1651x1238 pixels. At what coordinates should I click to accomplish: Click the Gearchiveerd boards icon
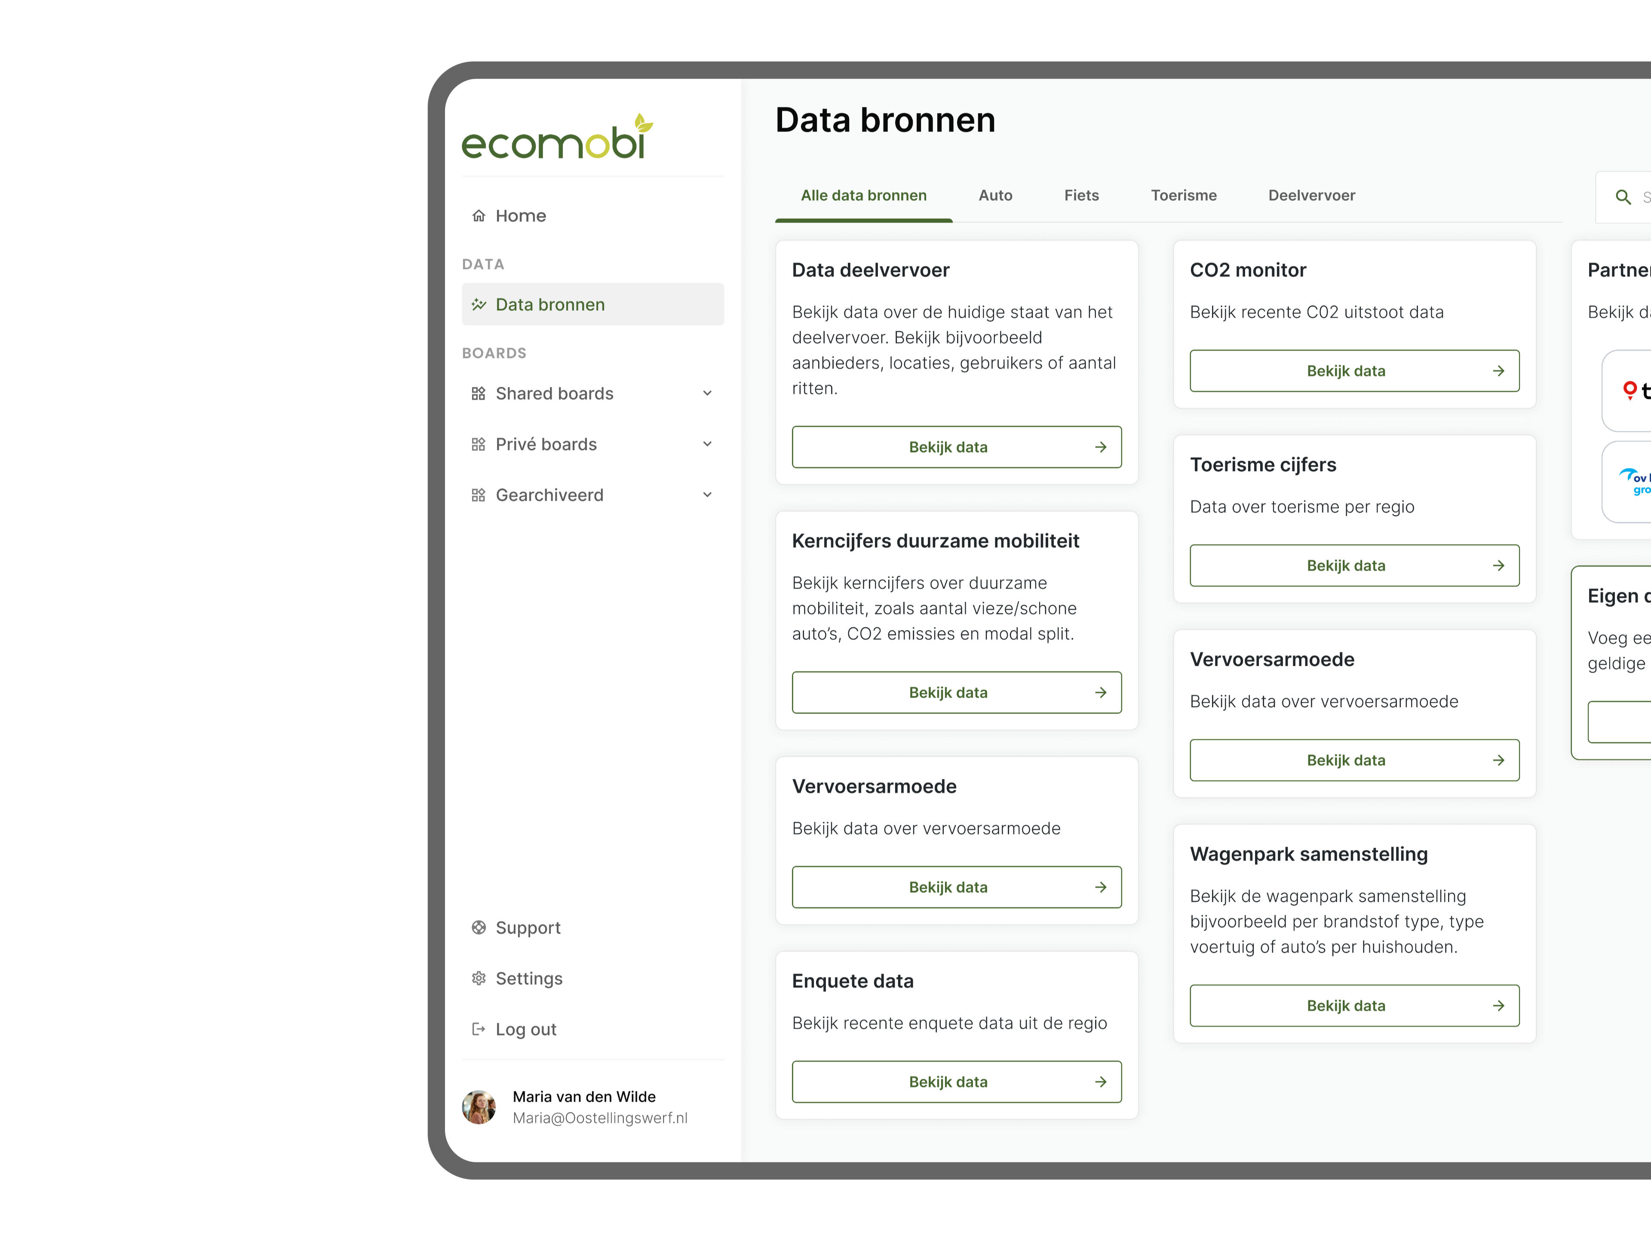pos(479,495)
